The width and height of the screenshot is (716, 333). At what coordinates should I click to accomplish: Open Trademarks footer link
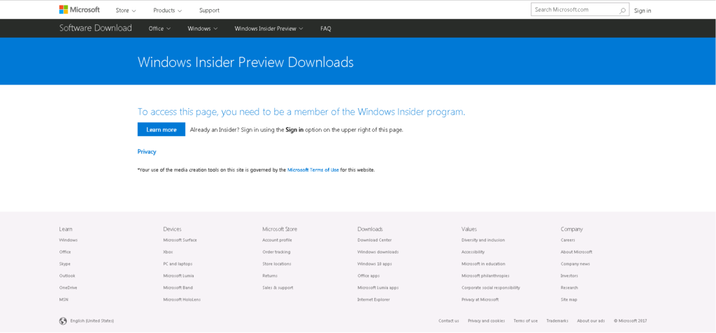pyautogui.click(x=557, y=321)
